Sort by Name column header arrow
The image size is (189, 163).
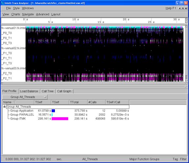tap(15, 102)
